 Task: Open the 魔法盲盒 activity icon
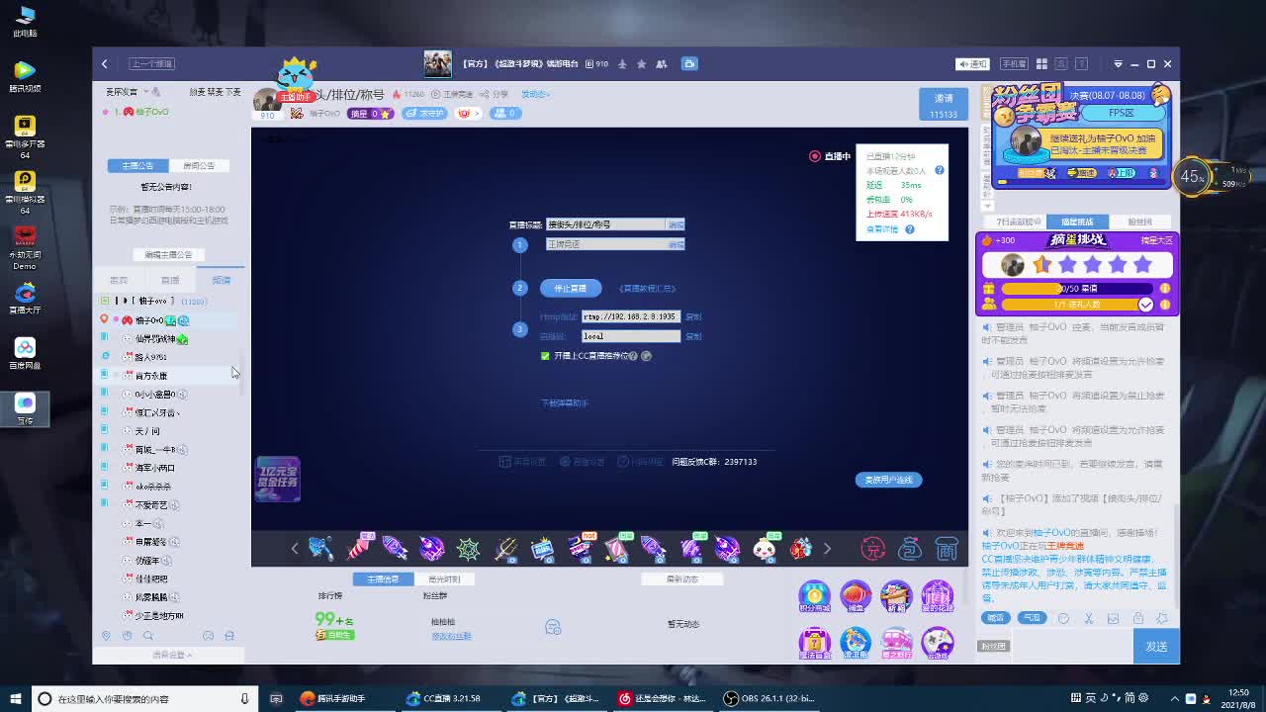pyautogui.click(x=815, y=643)
